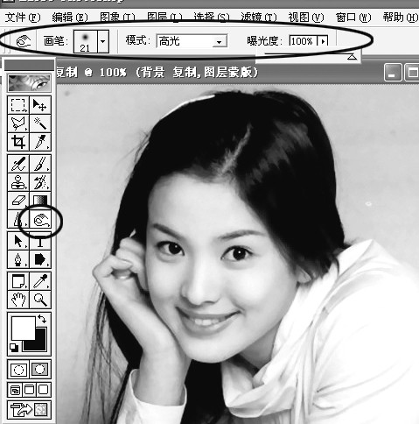This screenshot has height=424, width=419.
Task: Select the Notes tool
Action: pyautogui.click(x=18, y=281)
